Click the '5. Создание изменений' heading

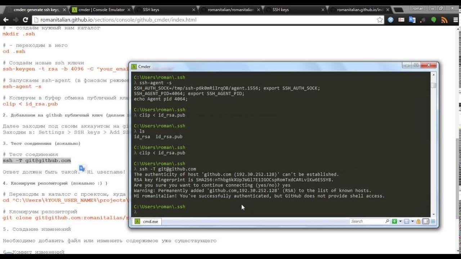37,229
